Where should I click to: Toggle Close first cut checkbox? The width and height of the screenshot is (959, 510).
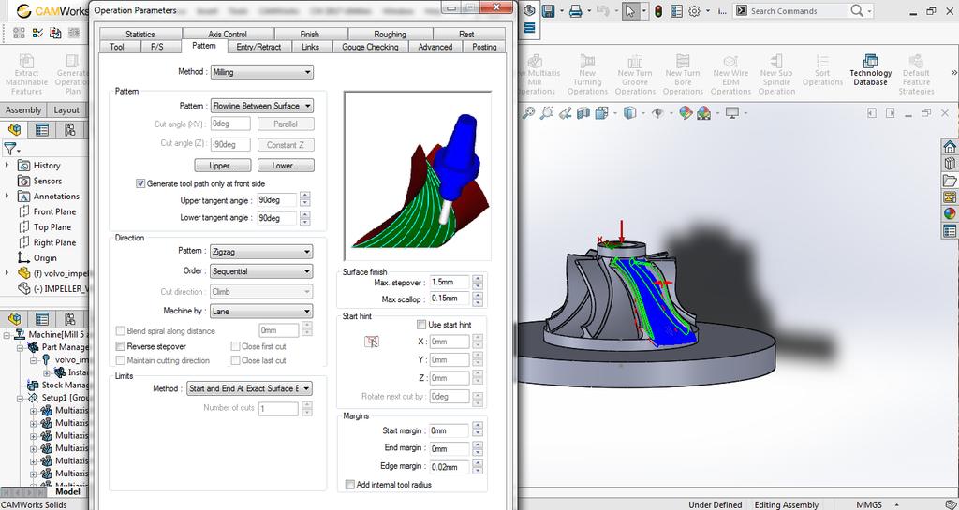coord(235,346)
